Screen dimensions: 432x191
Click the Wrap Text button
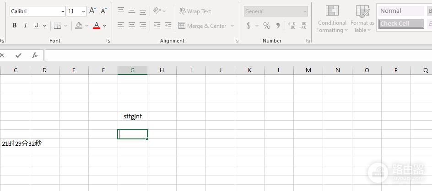pos(195,11)
